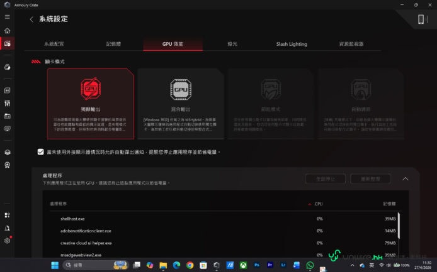
Task: Open Microsoft Store from the taskbar
Action: tap(203, 265)
